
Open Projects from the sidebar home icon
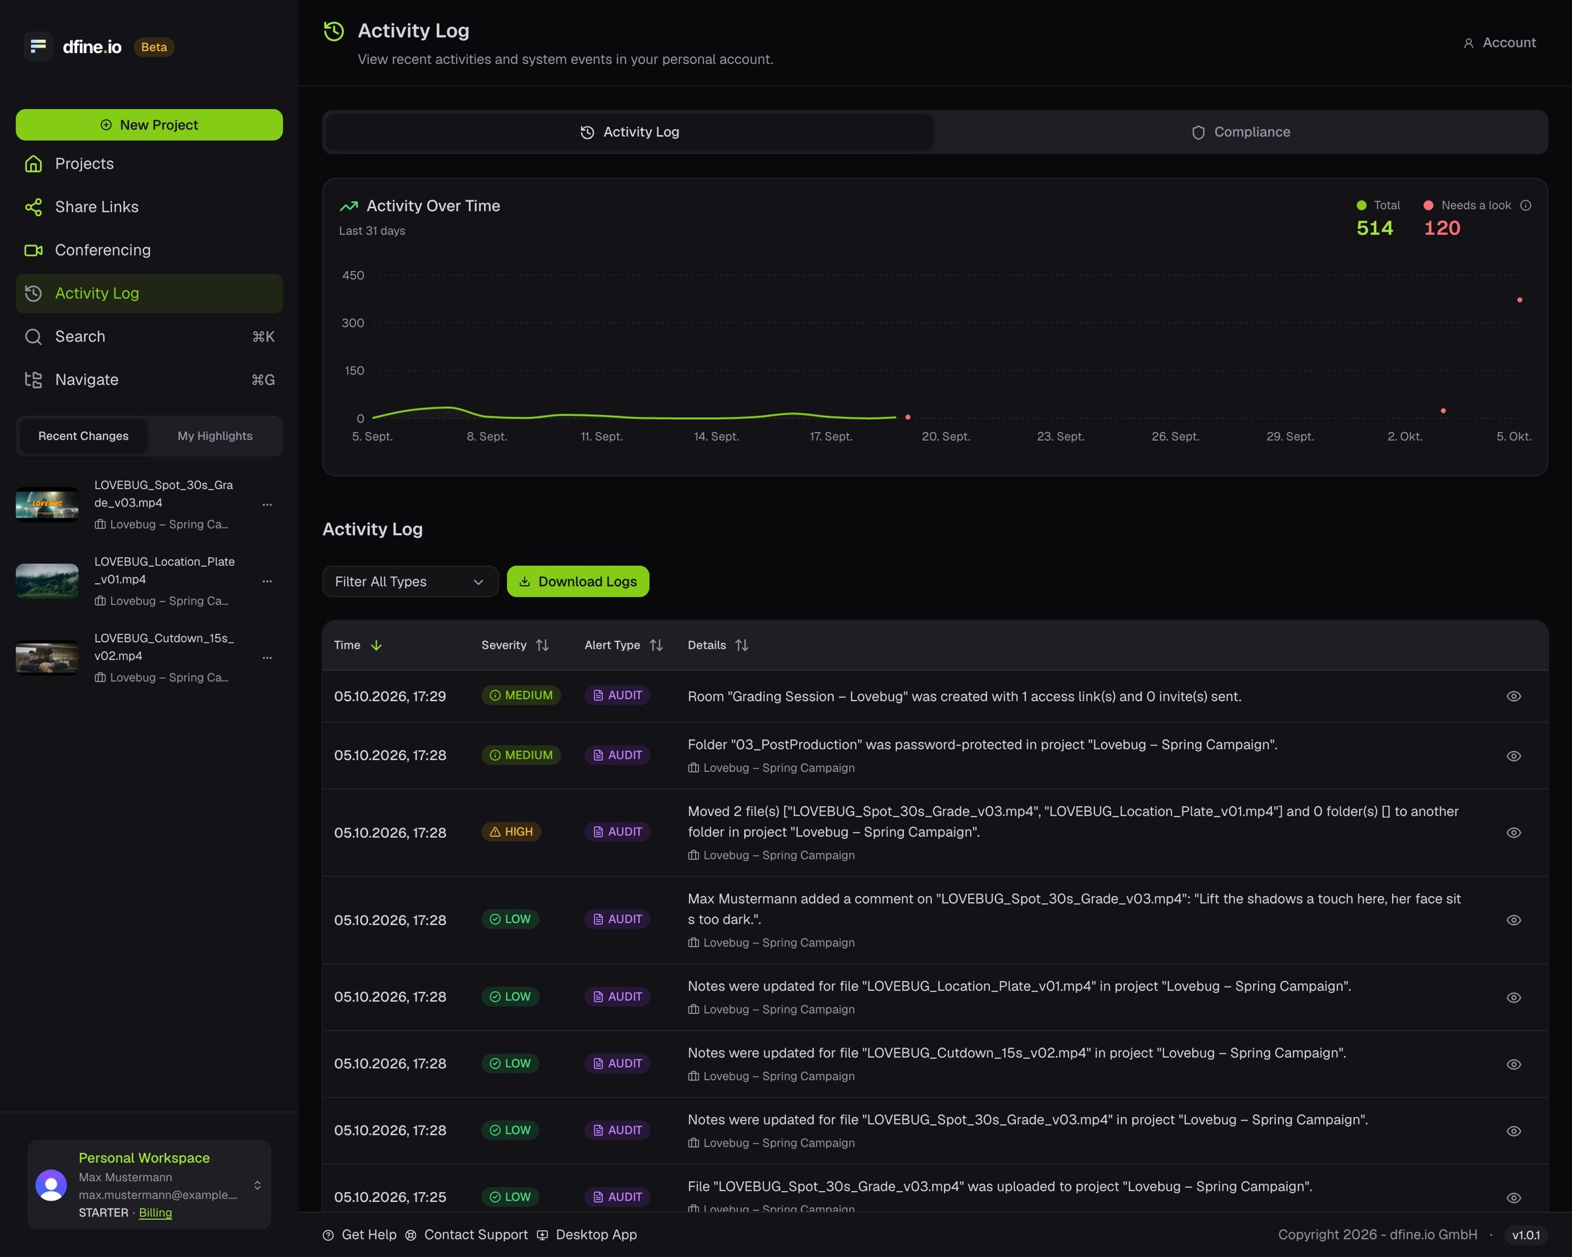click(33, 164)
